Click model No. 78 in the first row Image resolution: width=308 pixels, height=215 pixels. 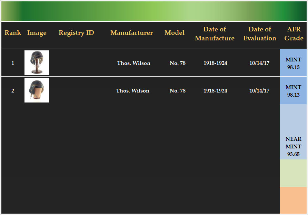[x=178, y=63]
